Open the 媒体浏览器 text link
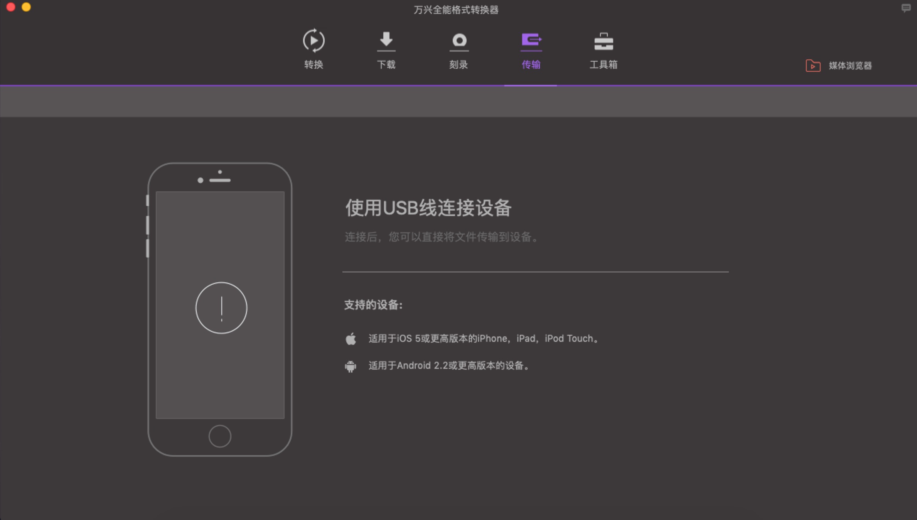The image size is (917, 520). (850, 66)
